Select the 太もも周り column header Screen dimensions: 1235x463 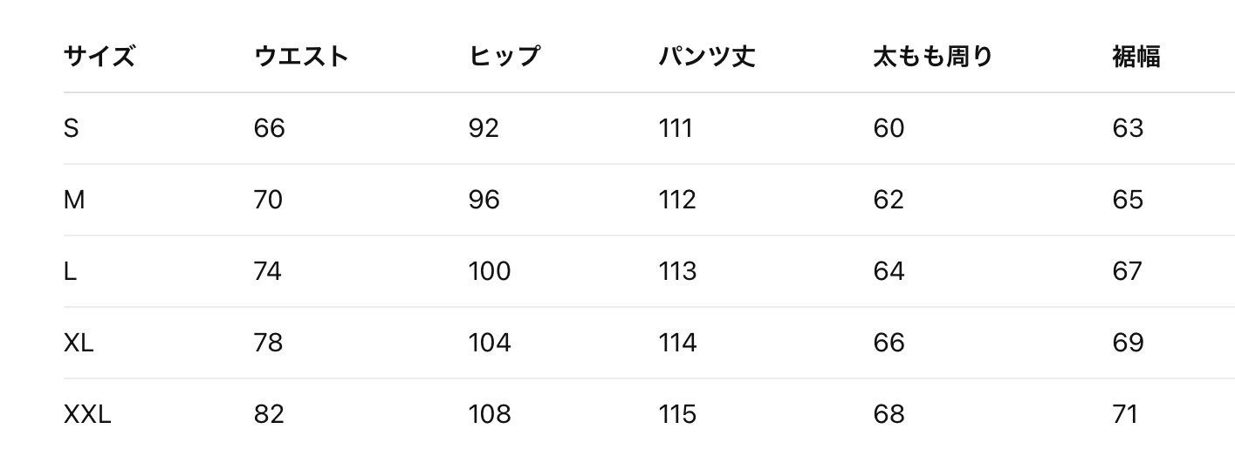click(x=933, y=58)
